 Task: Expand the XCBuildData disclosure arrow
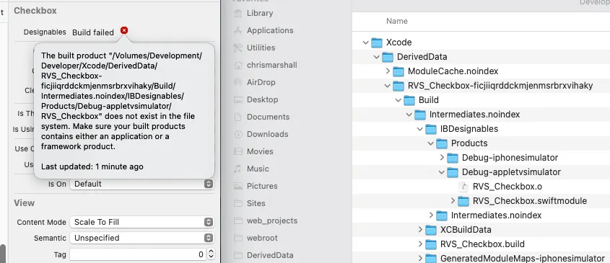click(420, 230)
